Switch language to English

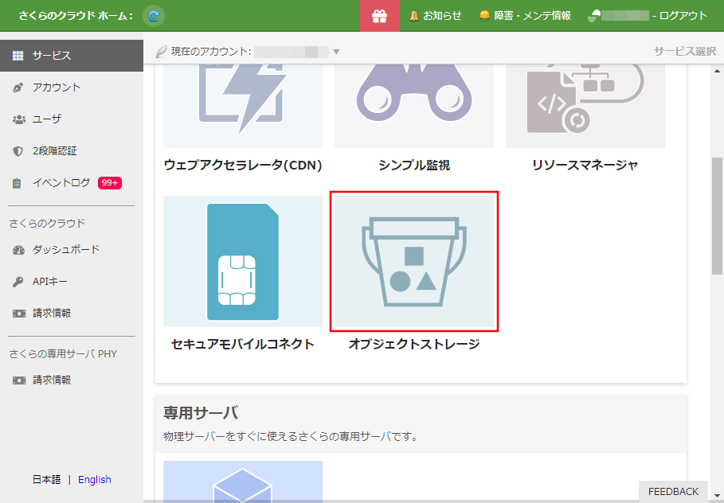click(x=95, y=479)
